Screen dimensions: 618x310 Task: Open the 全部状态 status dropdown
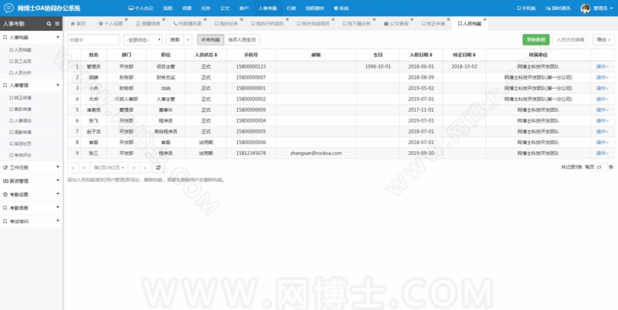point(143,40)
